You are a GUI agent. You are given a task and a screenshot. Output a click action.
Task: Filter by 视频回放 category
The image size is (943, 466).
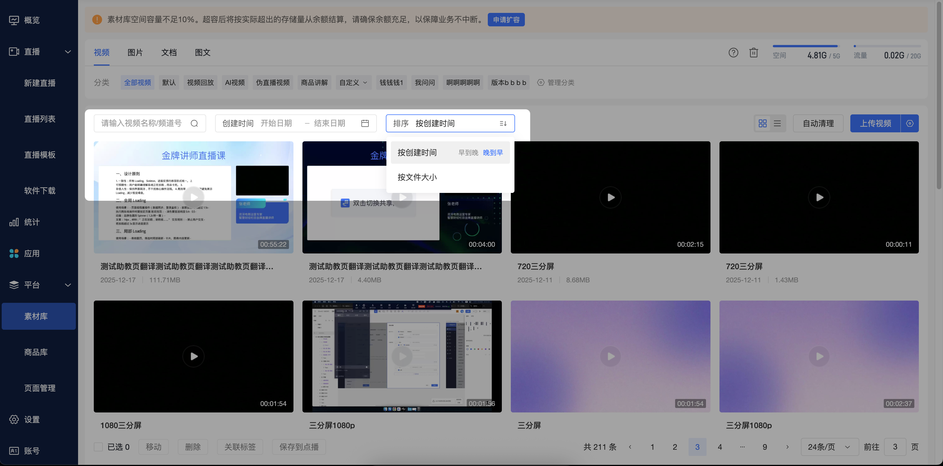[x=201, y=83]
